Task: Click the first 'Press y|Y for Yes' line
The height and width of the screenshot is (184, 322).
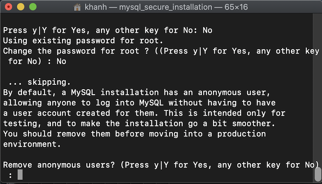Action: 108,30
